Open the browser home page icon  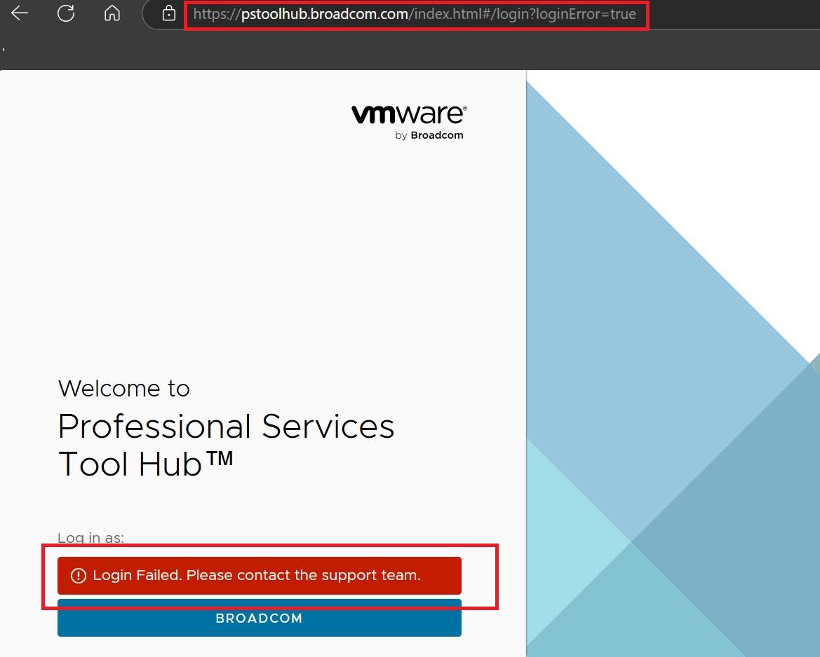coord(112,13)
